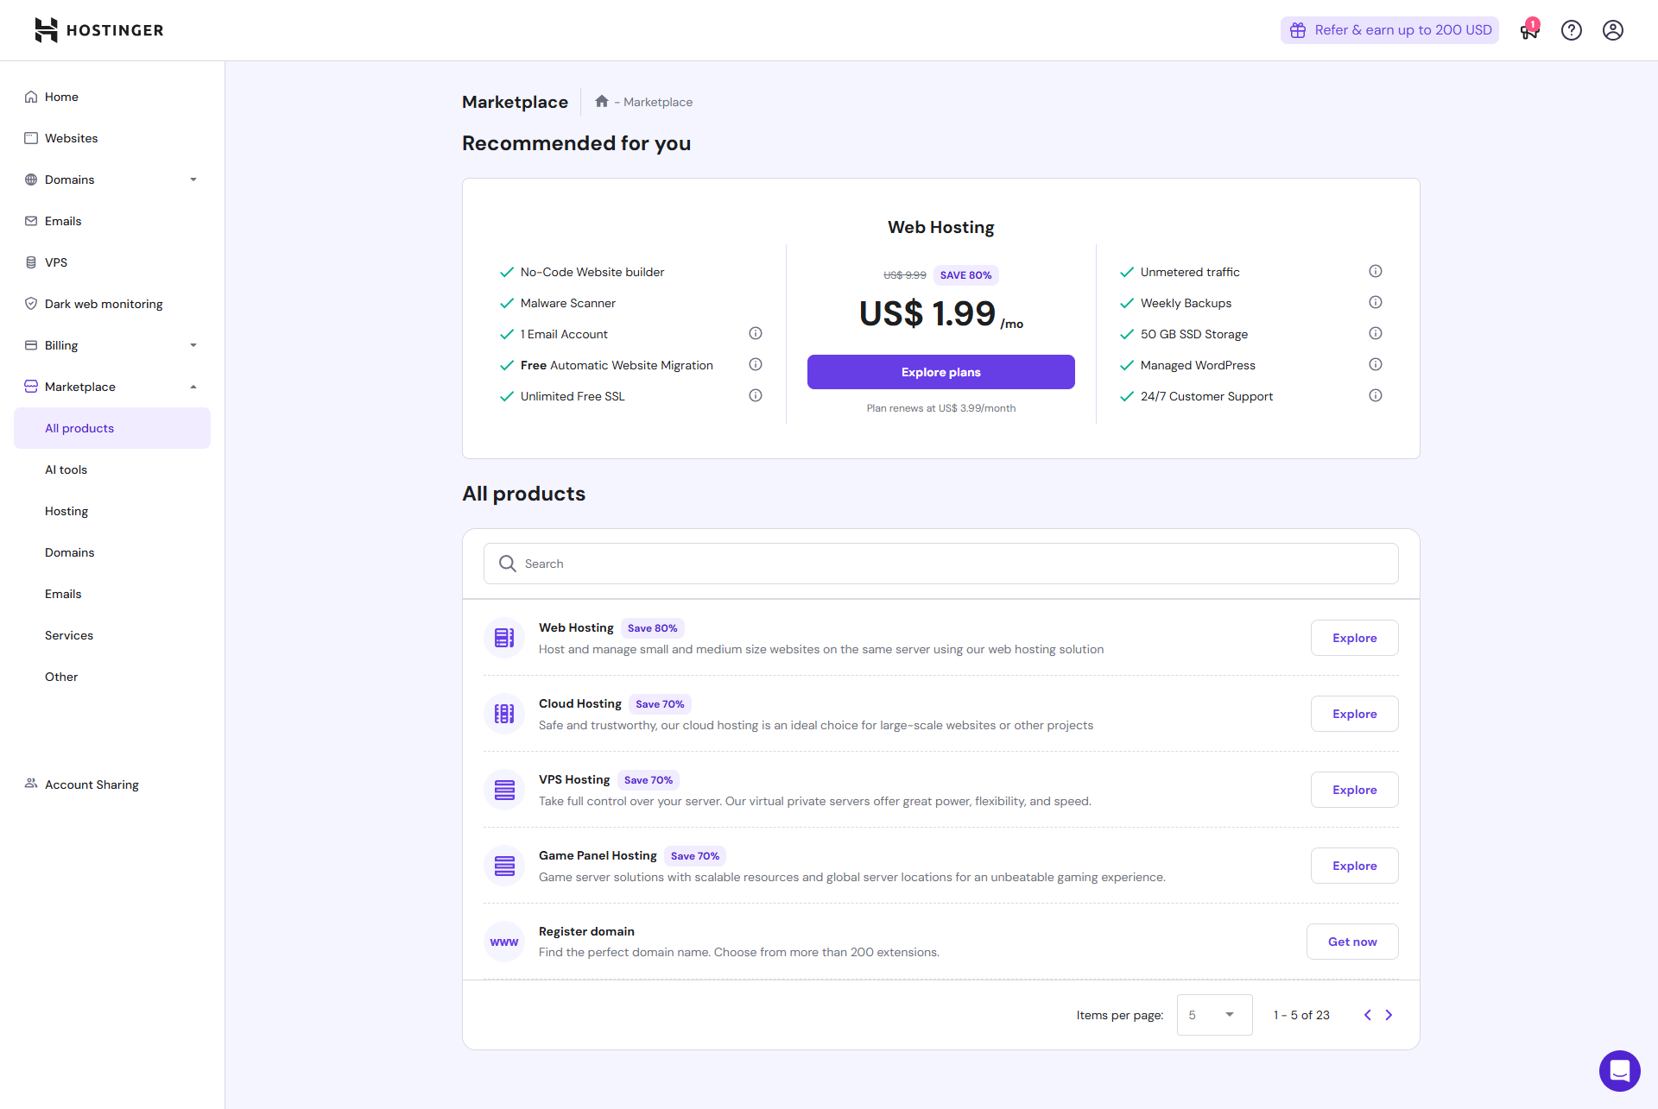Go to next page of products
The height and width of the screenshot is (1109, 1658).
click(1389, 1015)
